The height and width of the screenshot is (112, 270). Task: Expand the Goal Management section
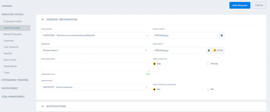[x=13, y=97]
